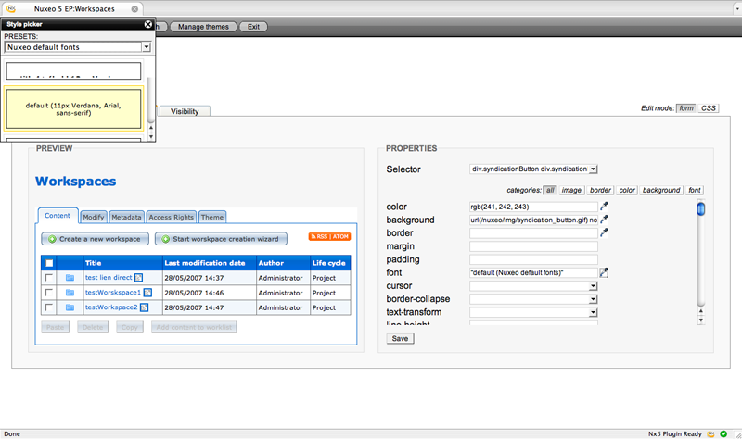The width and height of the screenshot is (742, 439).
Task: Open the Content tab in preview
Action: [58, 216]
